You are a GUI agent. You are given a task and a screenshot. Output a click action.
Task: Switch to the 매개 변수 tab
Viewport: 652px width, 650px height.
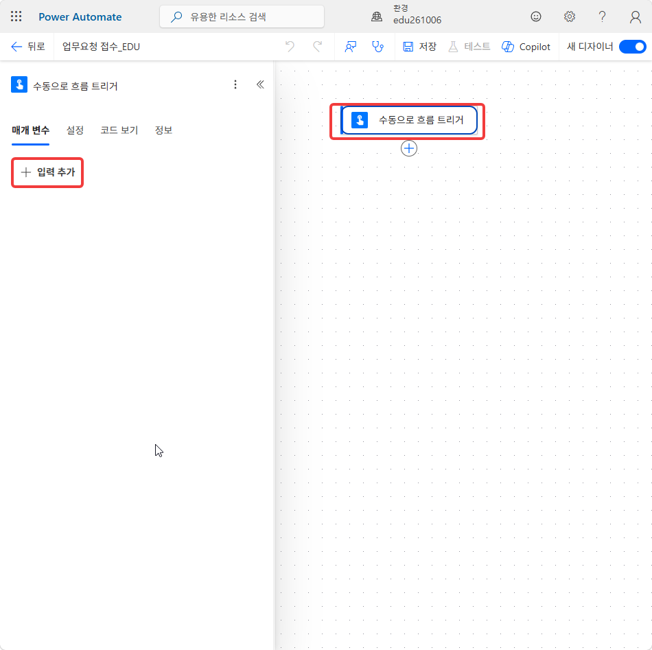pyautogui.click(x=30, y=130)
